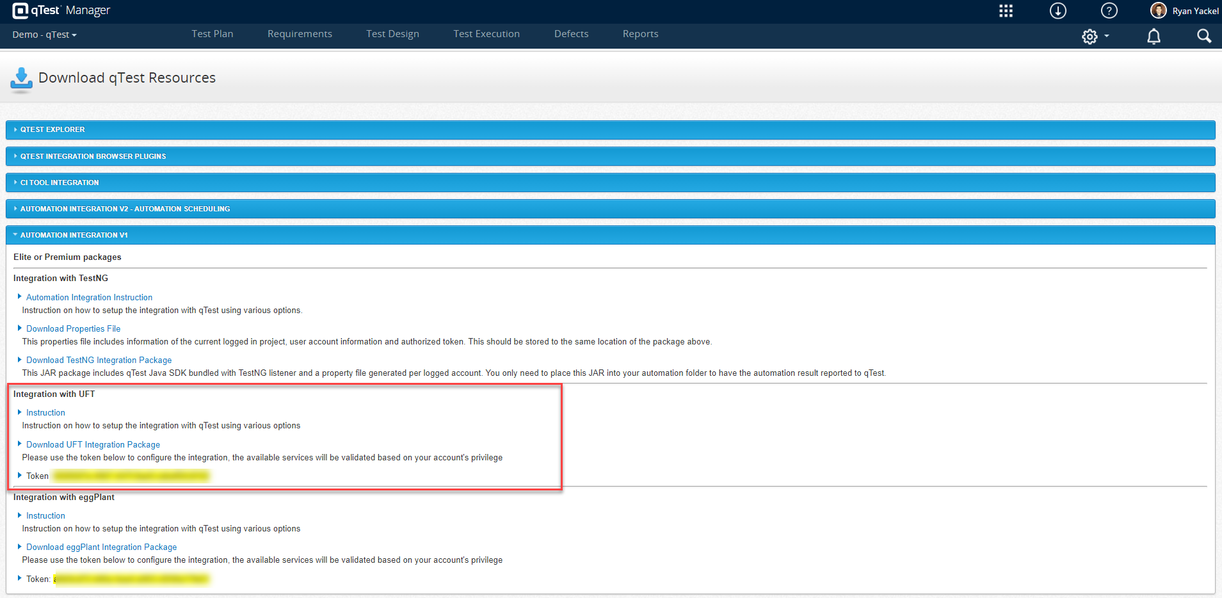
Task: Click Download UFT Integration Package link
Action: coord(93,444)
